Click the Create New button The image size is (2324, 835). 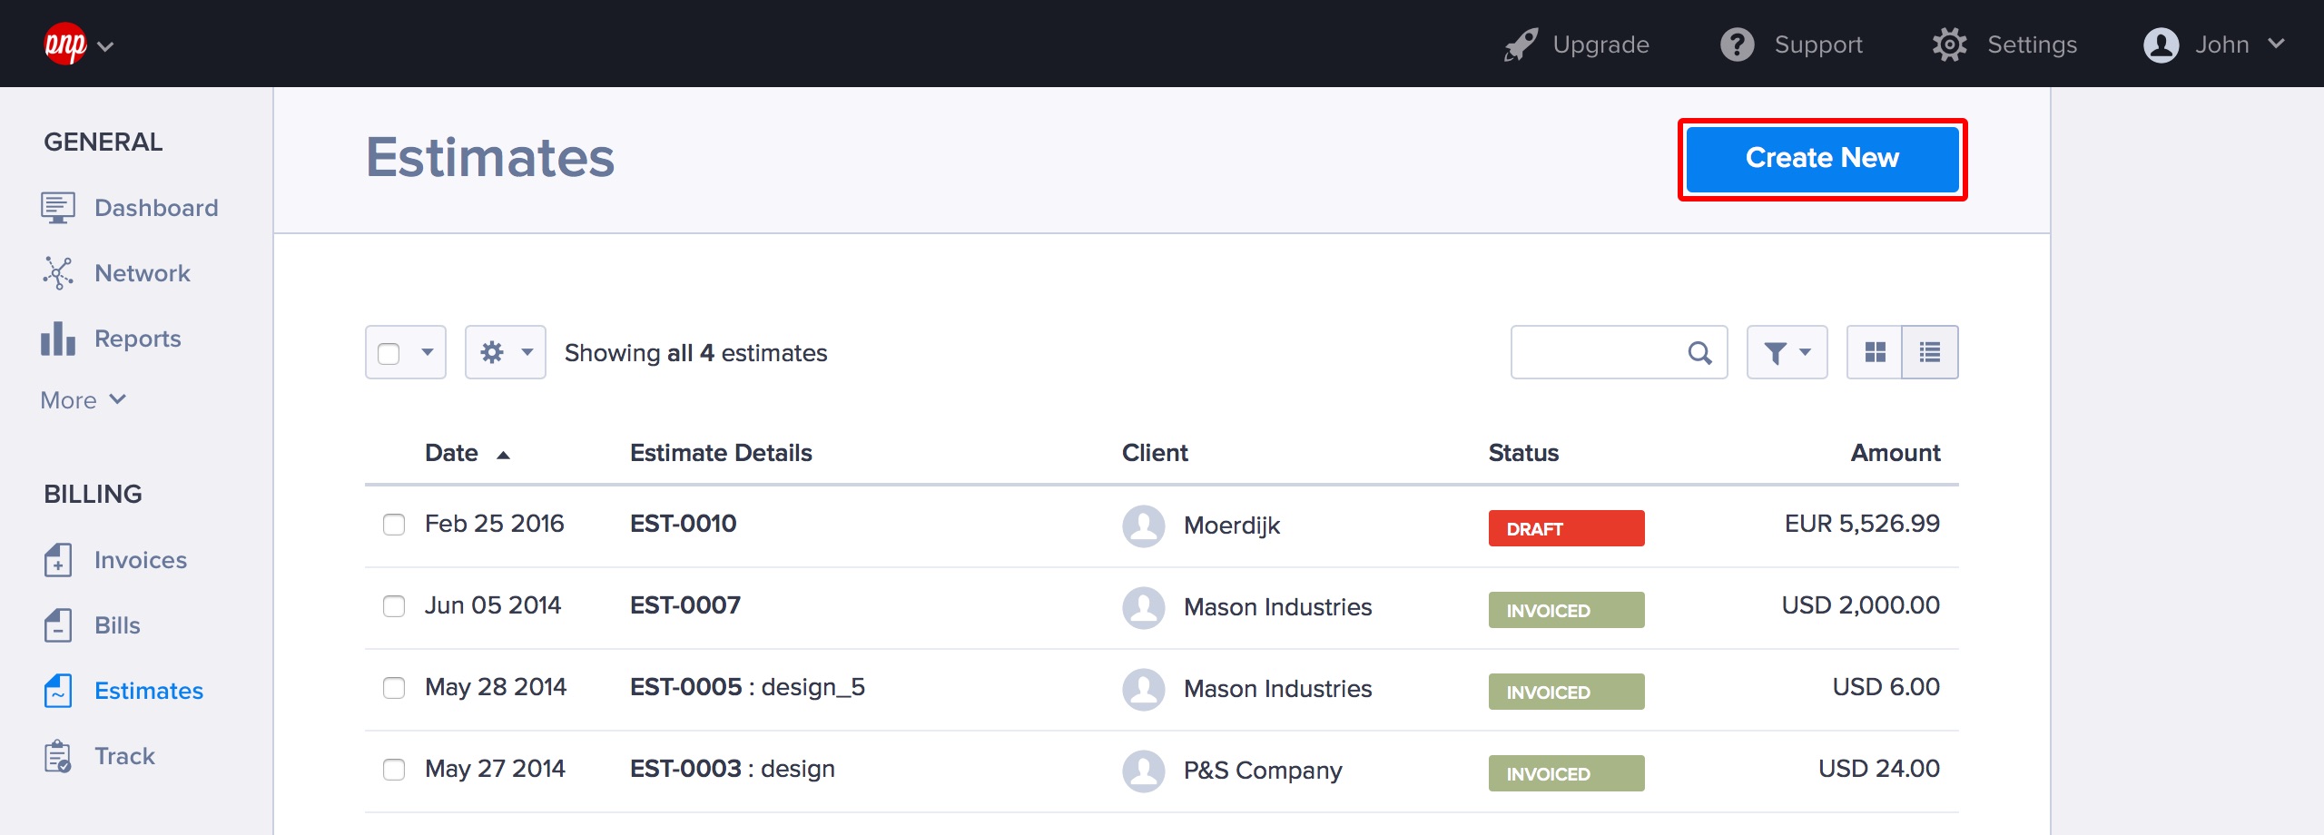1822,159
